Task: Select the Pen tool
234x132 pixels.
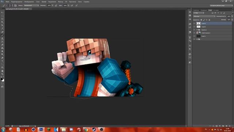Action: click(x=2, y=58)
